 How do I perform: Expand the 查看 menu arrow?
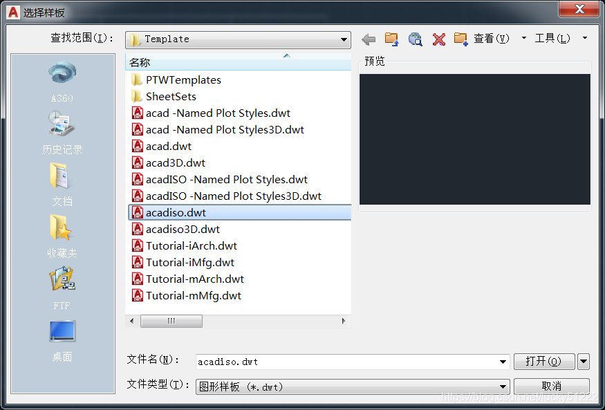pos(523,38)
